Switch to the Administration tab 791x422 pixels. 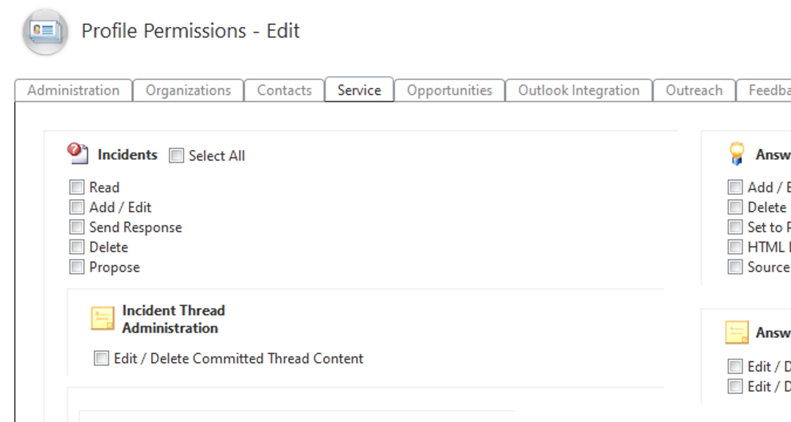tap(73, 90)
